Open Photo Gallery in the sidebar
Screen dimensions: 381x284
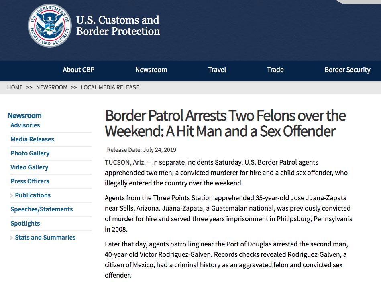click(x=30, y=153)
